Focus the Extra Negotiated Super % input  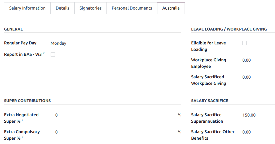(x=114, y=115)
